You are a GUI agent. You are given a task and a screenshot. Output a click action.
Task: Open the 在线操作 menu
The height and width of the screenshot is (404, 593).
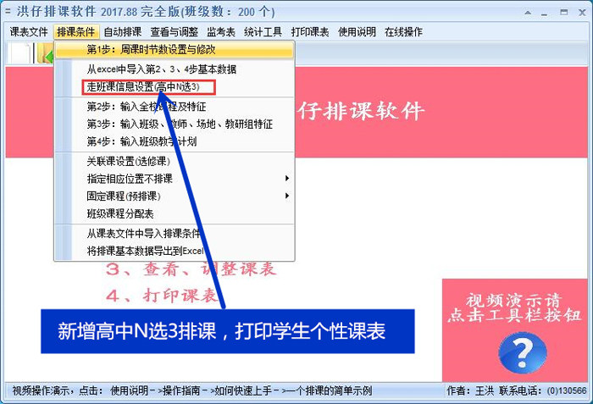click(403, 32)
